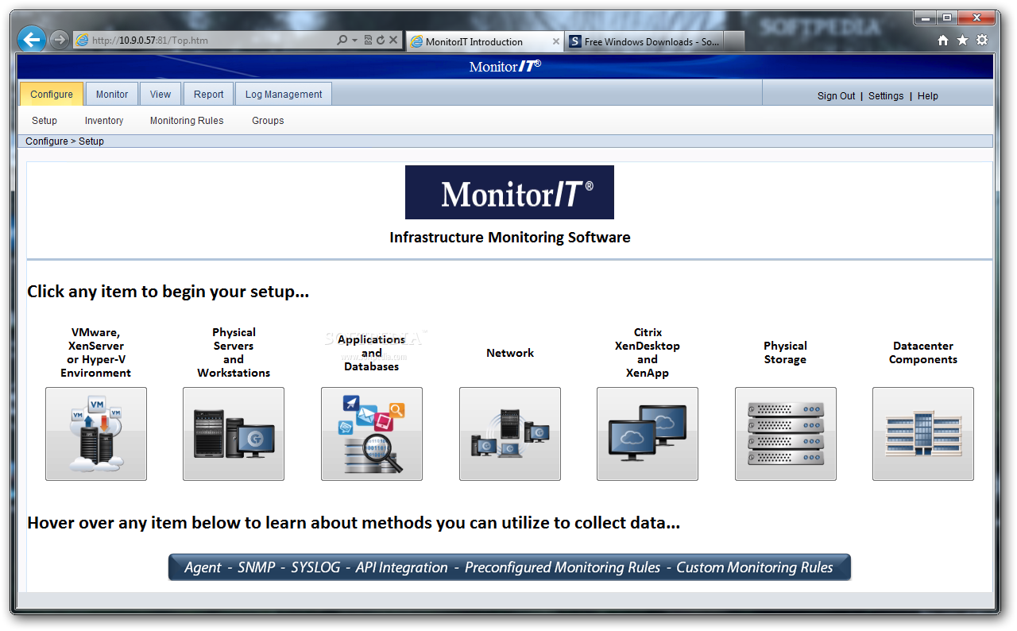Viewport: 1017px width, 631px height.
Task: Click the 'Configure > Setup' breadcrumb text
Action: pos(65,141)
